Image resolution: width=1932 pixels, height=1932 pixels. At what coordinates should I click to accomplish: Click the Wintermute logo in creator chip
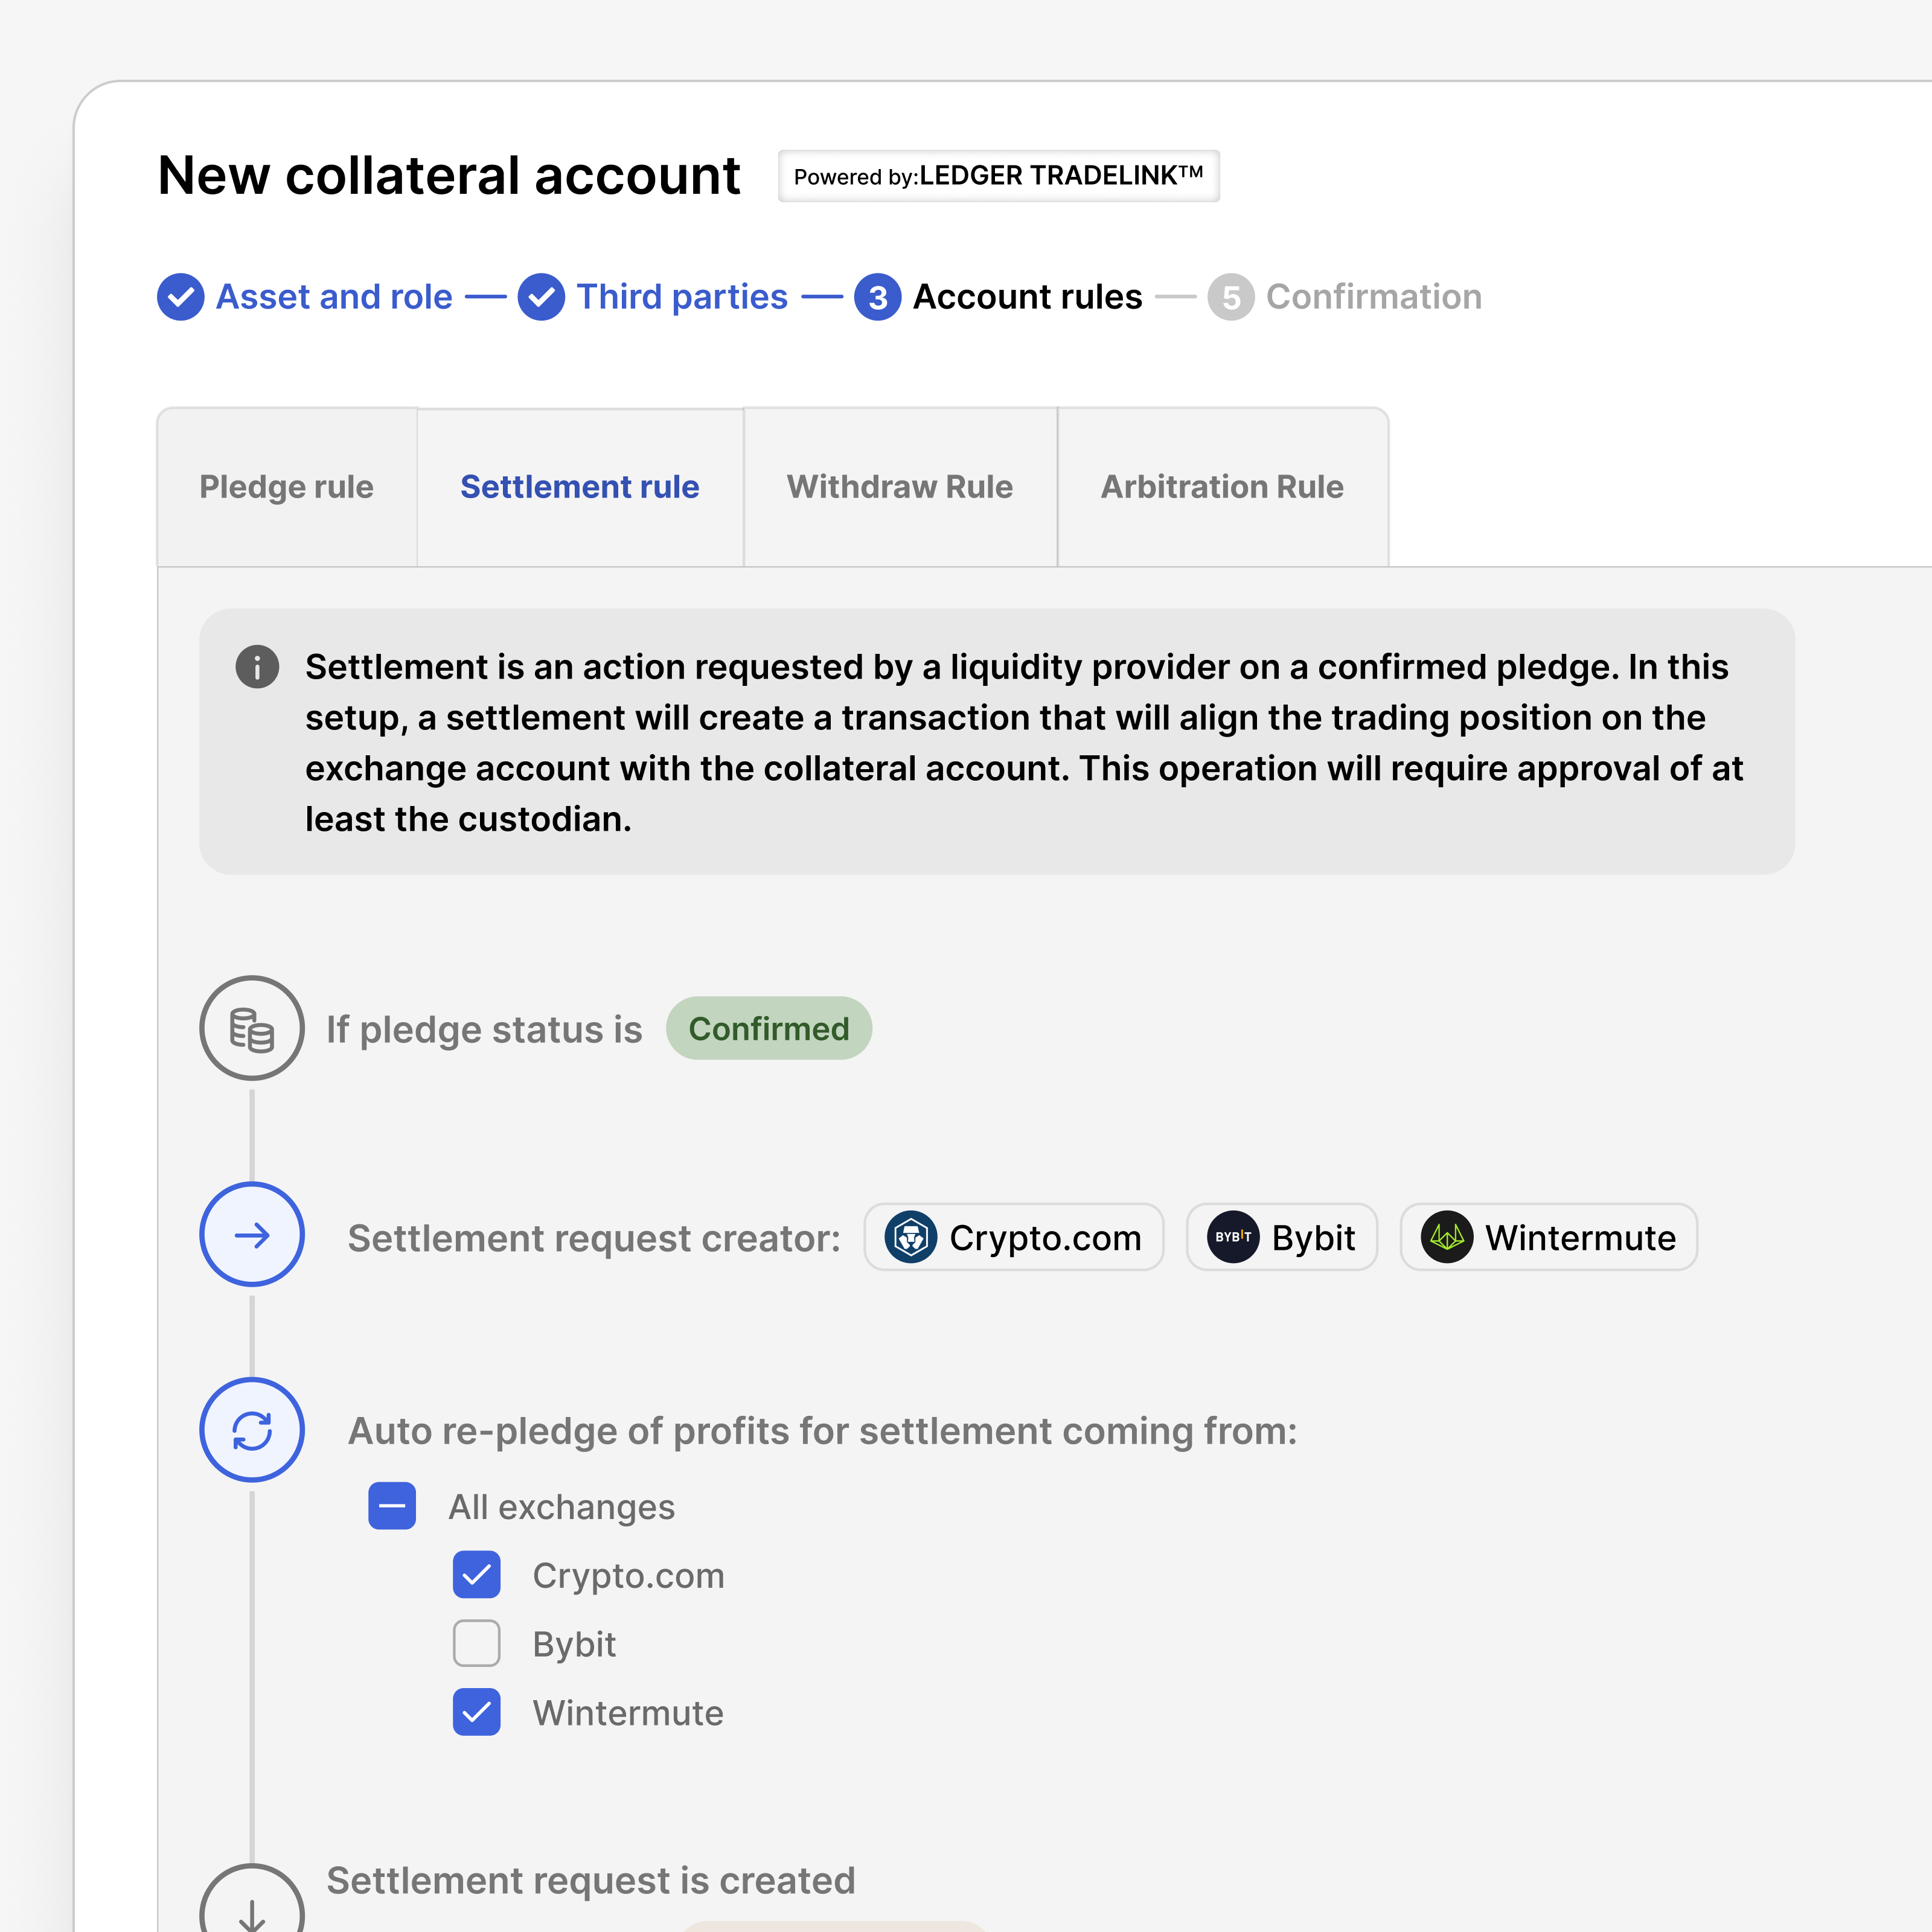1447,1237
